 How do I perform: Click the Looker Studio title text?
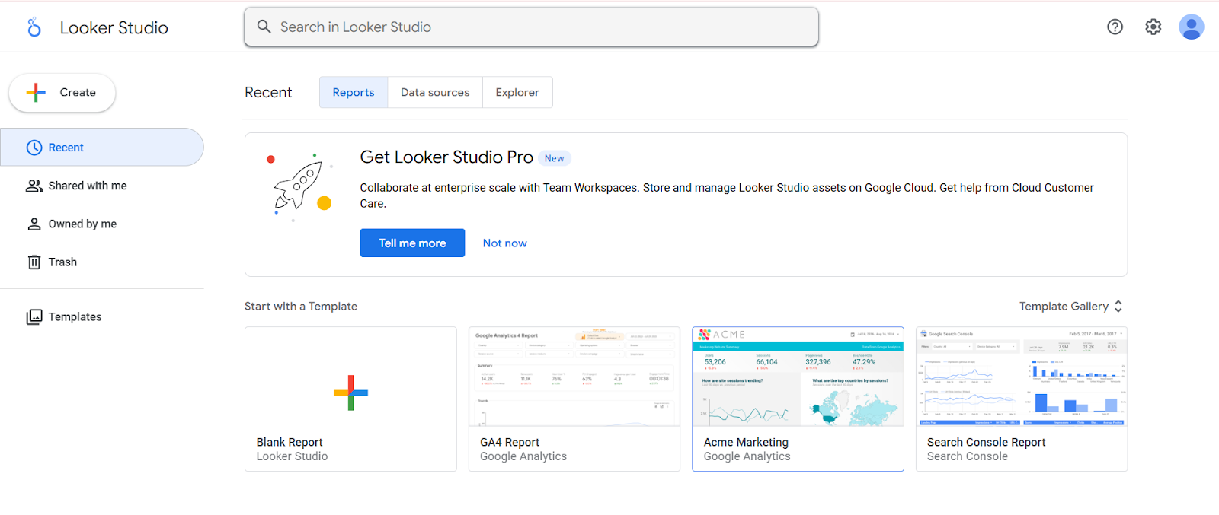coord(114,27)
